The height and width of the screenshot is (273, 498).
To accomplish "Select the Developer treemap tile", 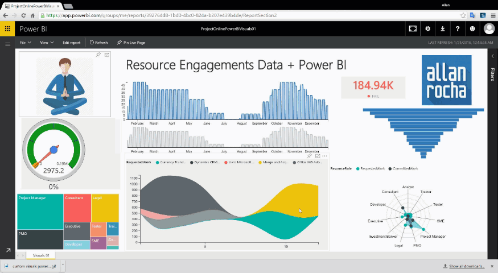I will click(76, 245).
